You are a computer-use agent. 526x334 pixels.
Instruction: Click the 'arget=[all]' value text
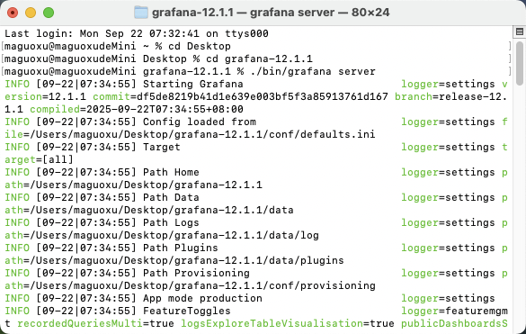[x=39, y=159]
